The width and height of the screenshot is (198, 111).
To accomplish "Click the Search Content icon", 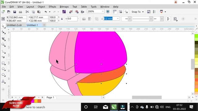I will pyautogui.click(x=64, y=12).
